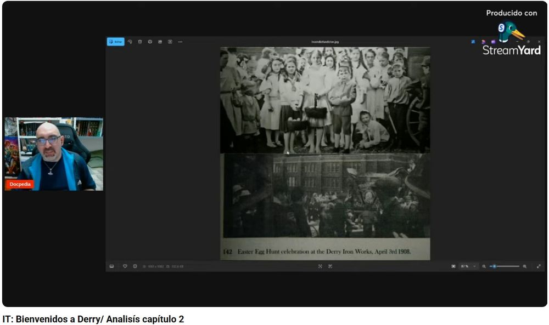Click the Easter Egg Hunt caption text
The width and height of the screenshot is (549, 325).
pyautogui.click(x=324, y=252)
